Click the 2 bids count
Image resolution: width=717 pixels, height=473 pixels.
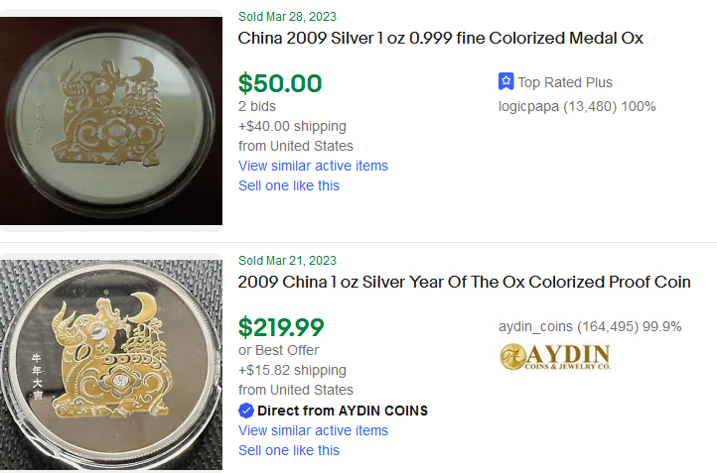click(x=257, y=106)
